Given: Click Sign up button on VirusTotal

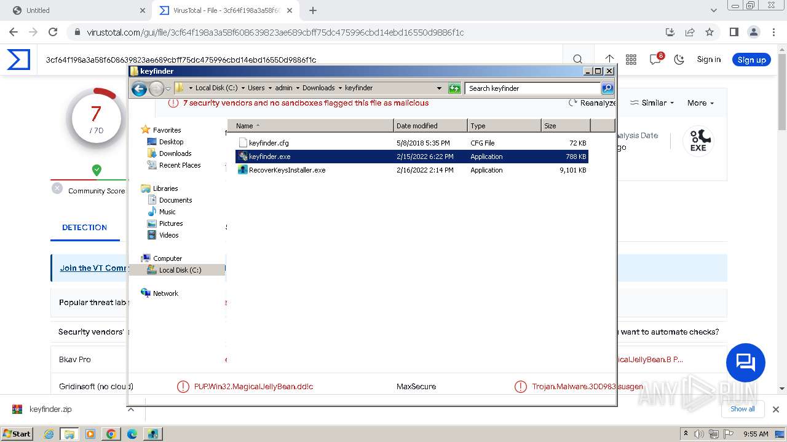Looking at the screenshot, I should pyautogui.click(x=751, y=60).
